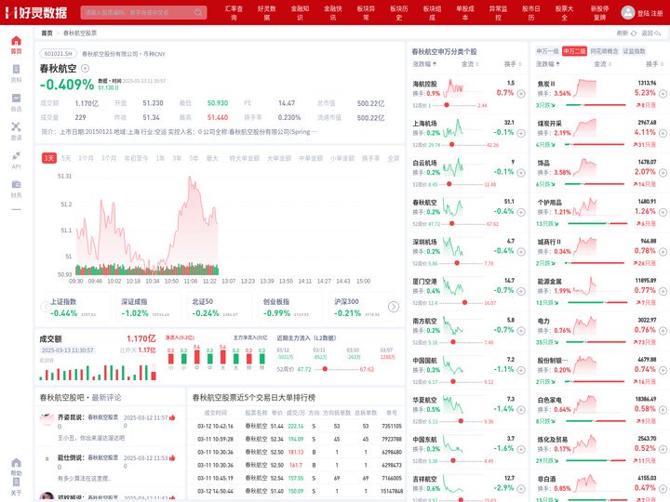Select the 1天 chart range
Image resolution: width=670 pixels, height=502 pixels.
pos(49,158)
